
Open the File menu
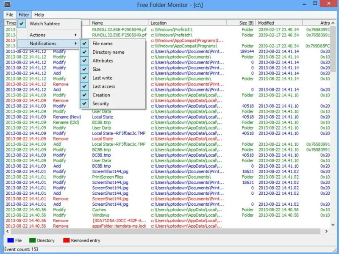10,15
